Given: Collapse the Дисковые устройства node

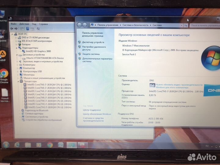Looking at the screenshot, I should coord(17,55).
